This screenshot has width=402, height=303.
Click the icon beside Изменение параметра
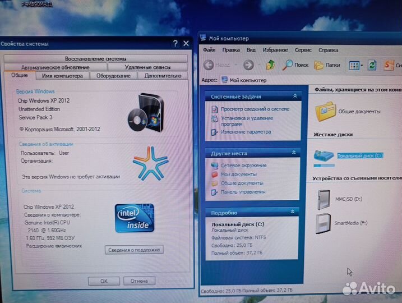point(214,132)
